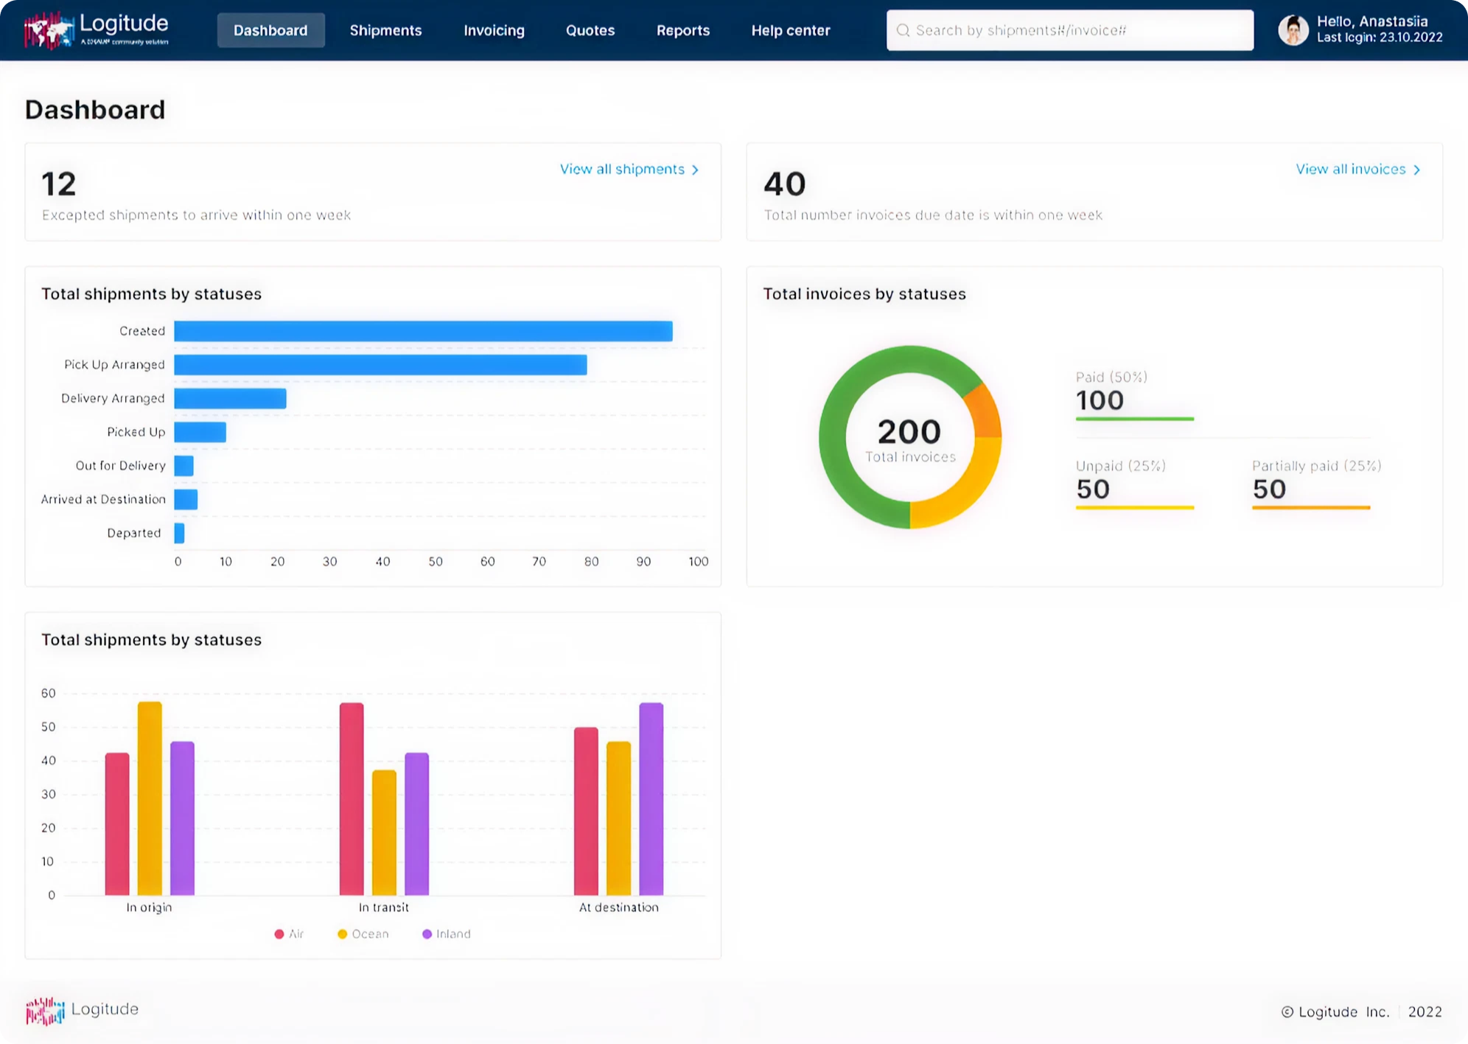Click the Delivery Arranged bar
1468x1044 pixels.
click(x=230, y=398)
